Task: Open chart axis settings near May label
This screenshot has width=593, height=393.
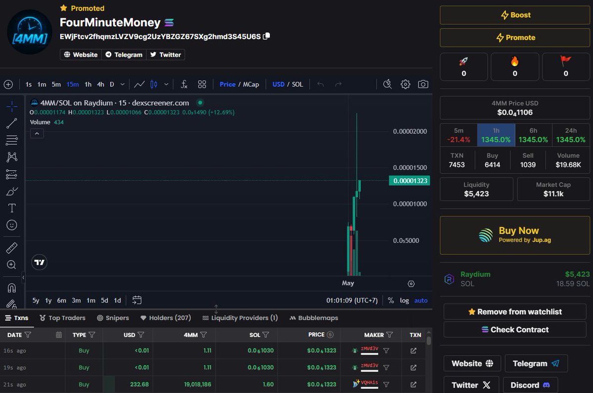Action: click(411, 283)
